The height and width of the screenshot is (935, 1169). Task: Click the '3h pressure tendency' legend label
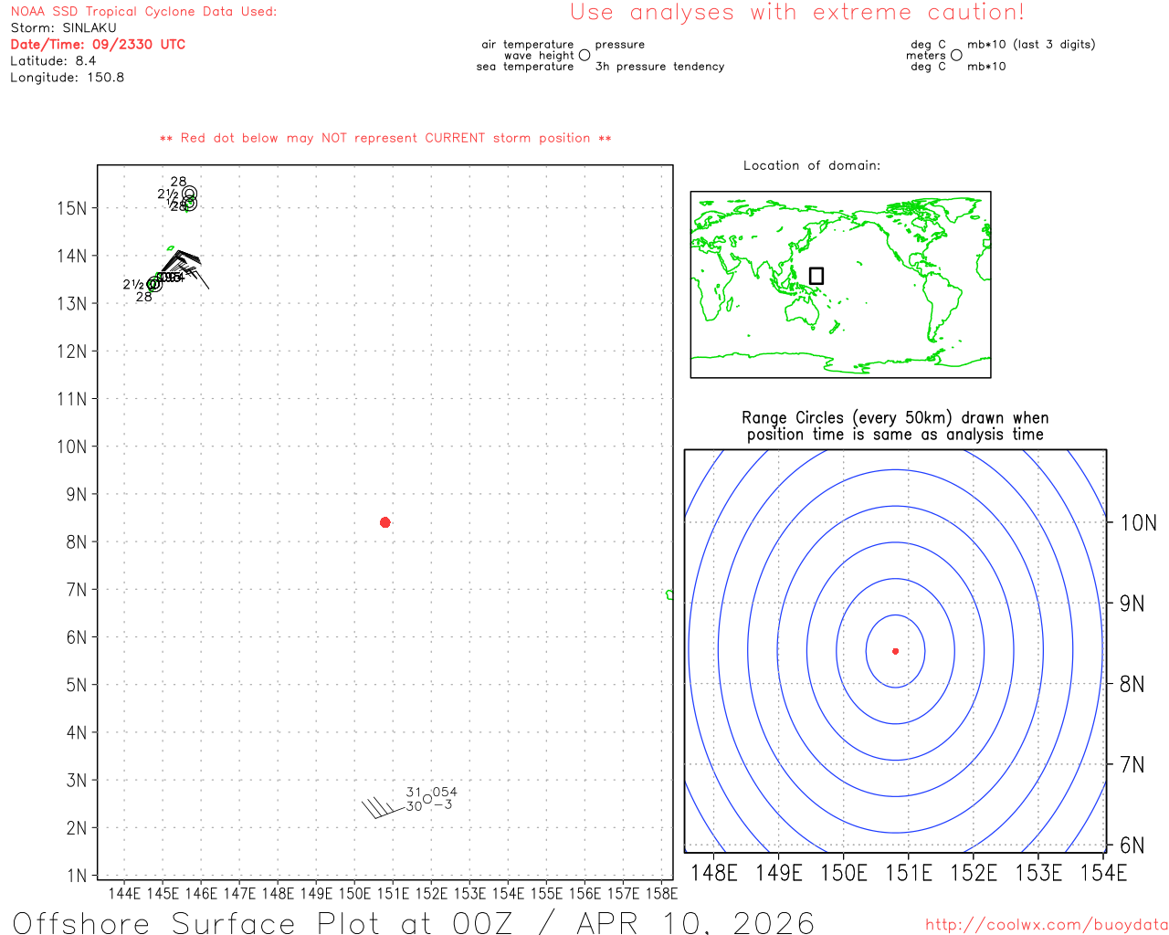[x=659, y=67]
